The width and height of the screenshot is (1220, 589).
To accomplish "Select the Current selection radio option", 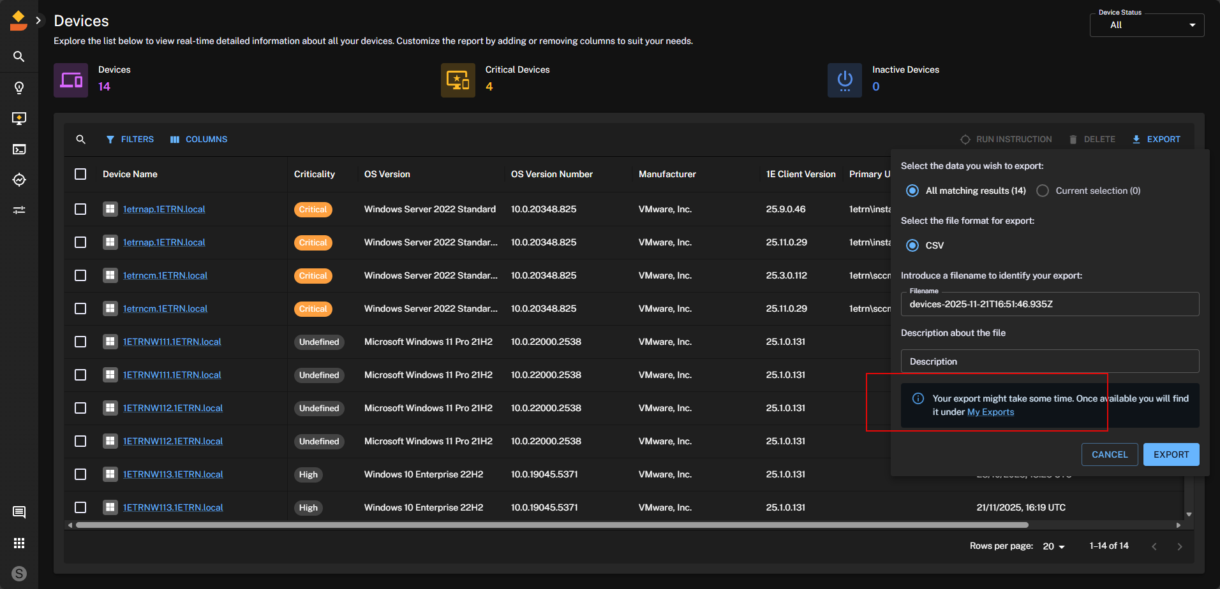I will pos(1043,191).
